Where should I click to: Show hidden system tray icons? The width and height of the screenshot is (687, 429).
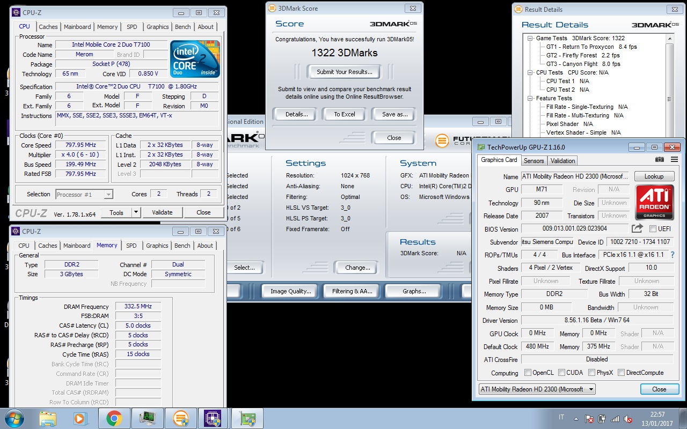(577, 418)
